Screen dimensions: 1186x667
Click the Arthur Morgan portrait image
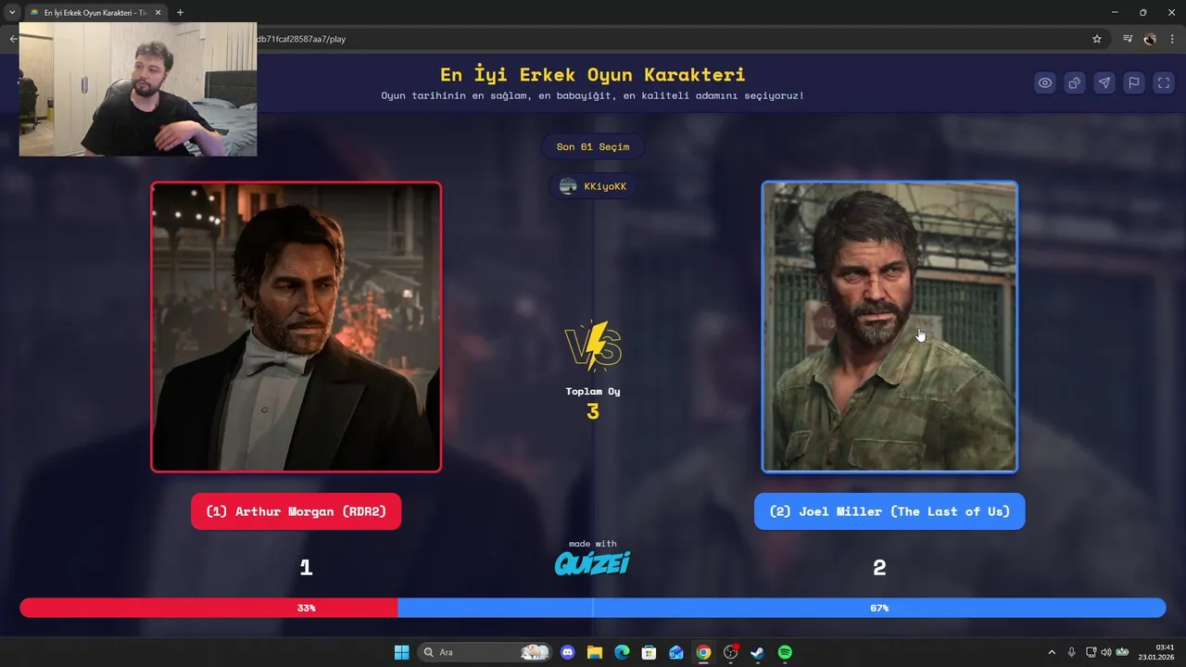coord(296,327)
